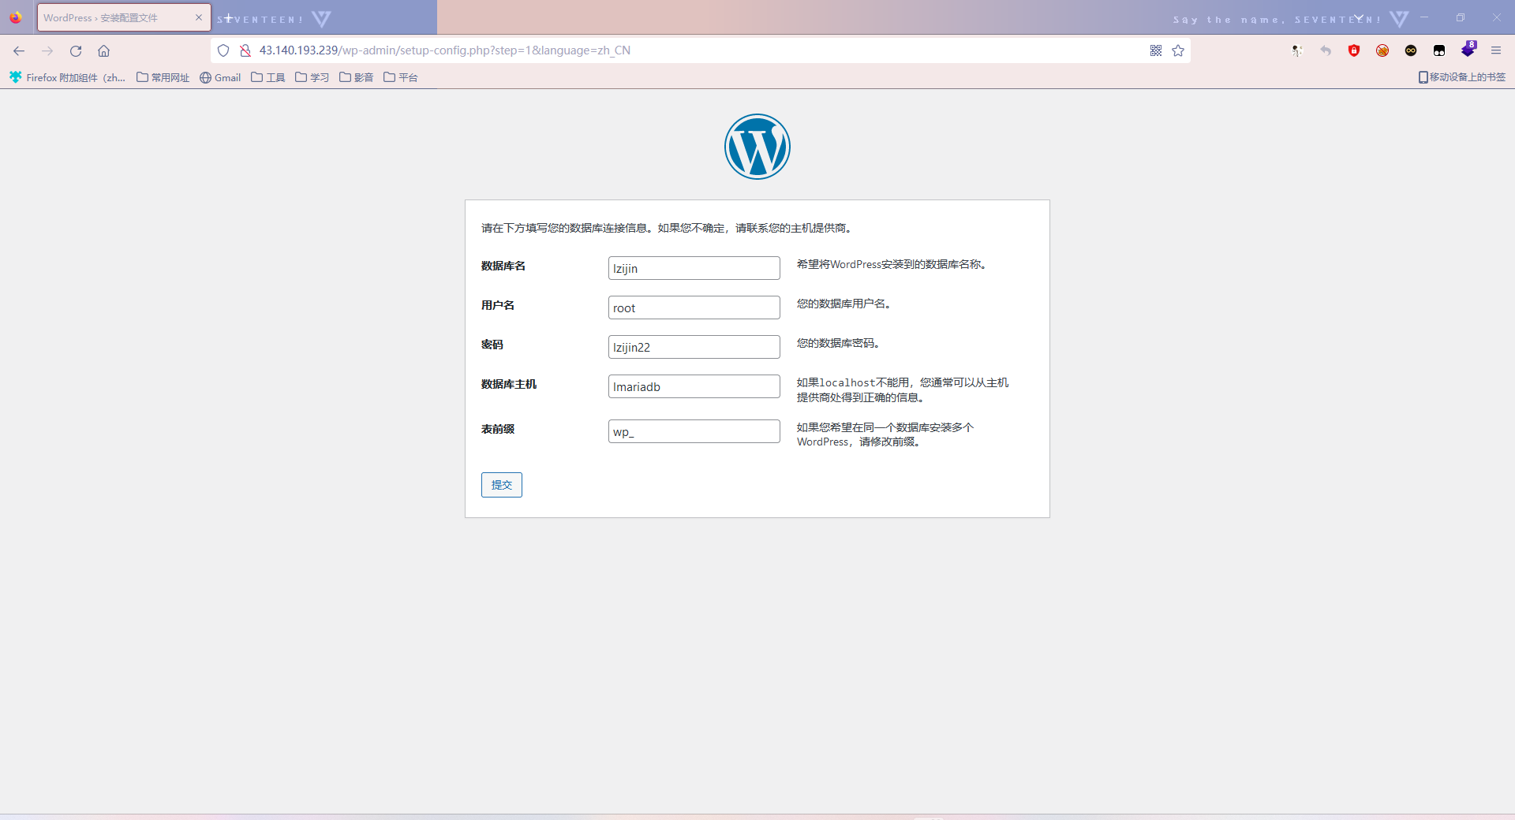Expand the 平台 bookmarks folder
Screen dimensions: 1515x820
tap(401, 77)
